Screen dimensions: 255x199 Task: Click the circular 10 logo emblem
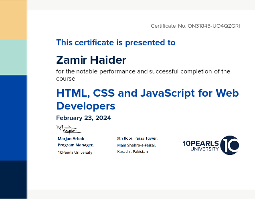pos(230,145)
